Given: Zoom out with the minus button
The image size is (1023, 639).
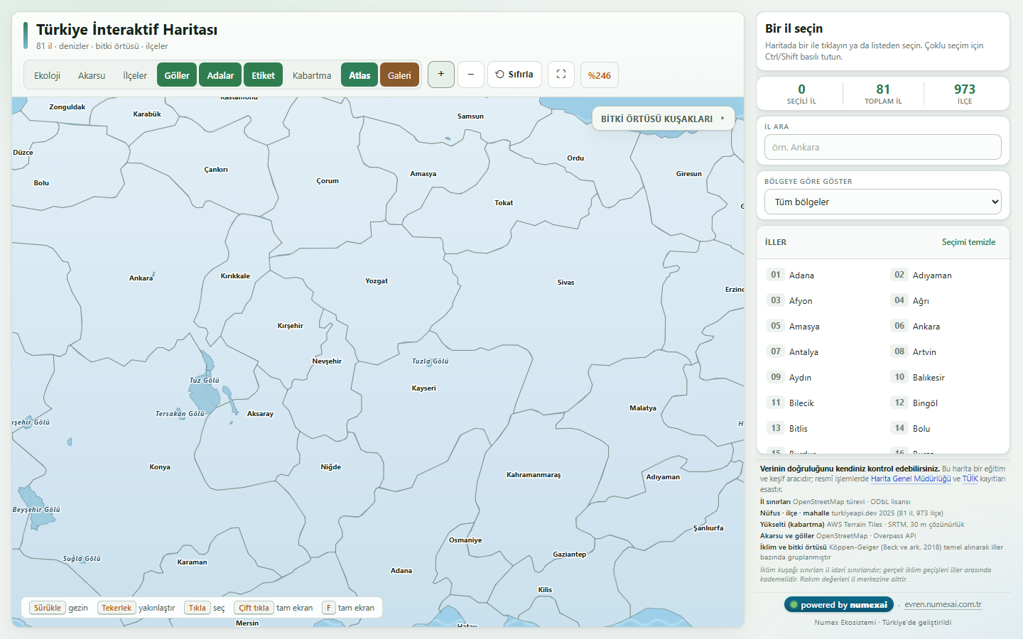Looking at the screenshot, I should tap(471, 75).
